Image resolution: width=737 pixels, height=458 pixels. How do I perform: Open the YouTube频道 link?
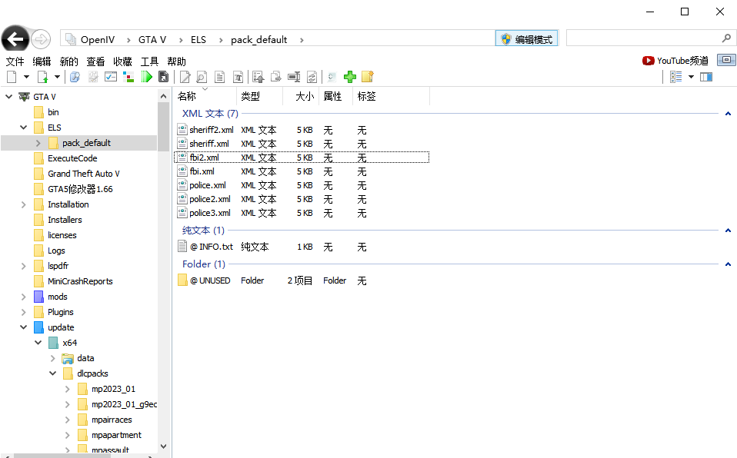pos(675,61)
